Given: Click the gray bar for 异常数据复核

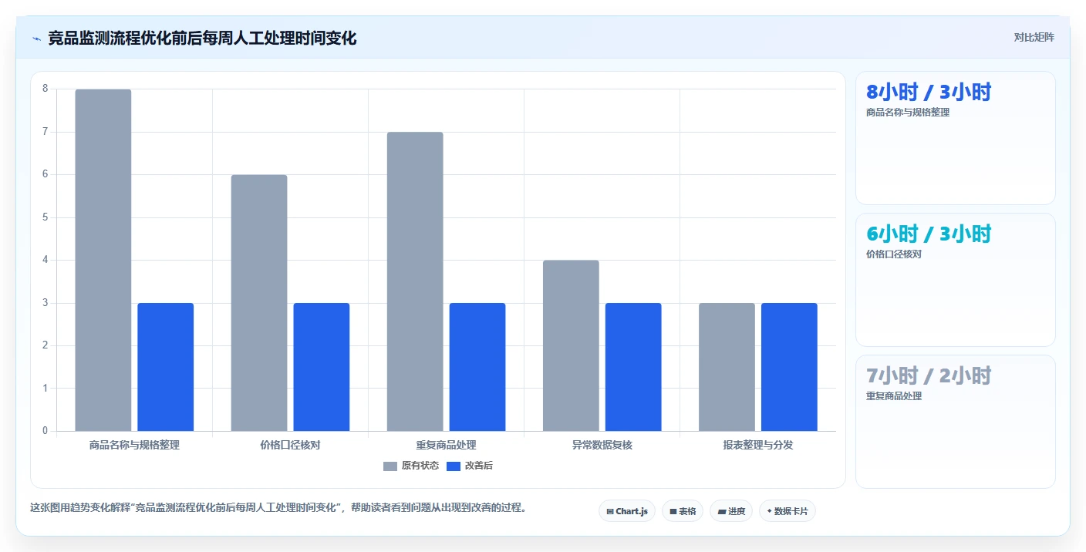Looking at the screenshot, I should (571, 345).
